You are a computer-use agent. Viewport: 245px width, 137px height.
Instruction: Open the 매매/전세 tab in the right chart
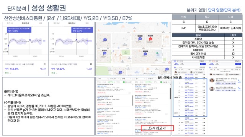72,24
